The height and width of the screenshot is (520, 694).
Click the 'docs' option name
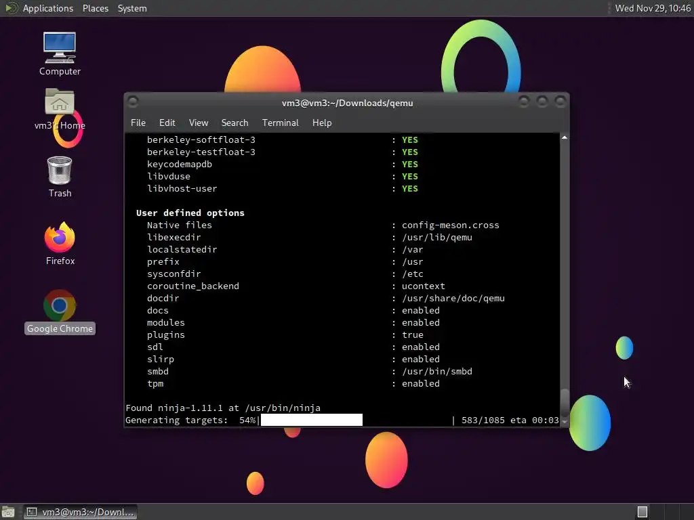pos(157,310)
